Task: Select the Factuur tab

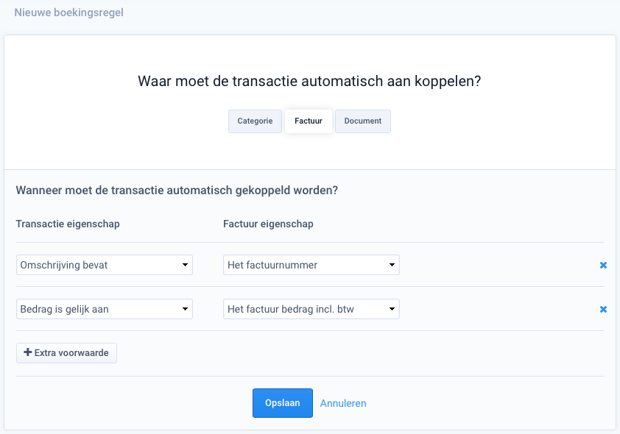Action: pos(309,121)
